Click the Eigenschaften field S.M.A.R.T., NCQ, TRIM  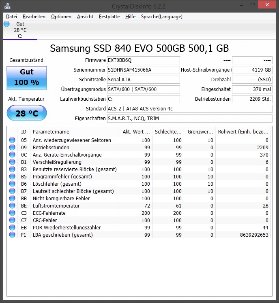(x=190, y=119)
